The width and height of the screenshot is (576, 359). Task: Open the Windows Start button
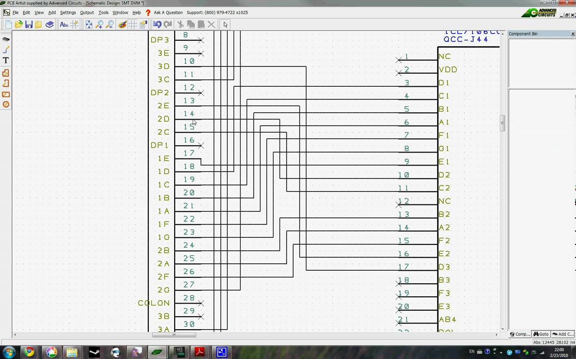point(9,352)
